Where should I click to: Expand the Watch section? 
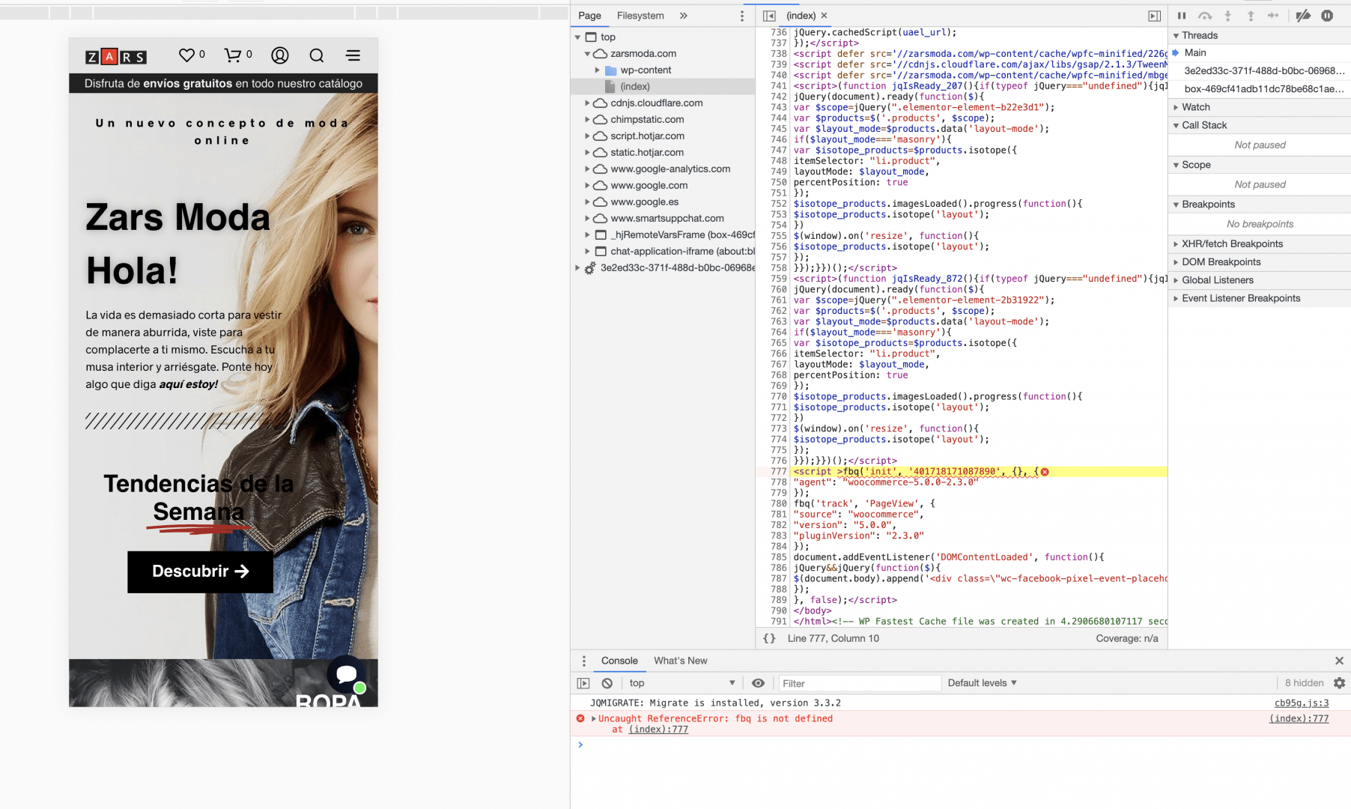point(1176,108)
